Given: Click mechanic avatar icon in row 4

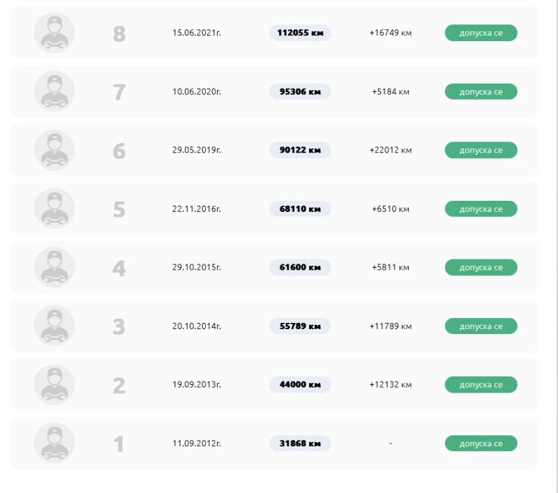Looking at the screenshot, I should pyautogui.click(x=54, y=267).
